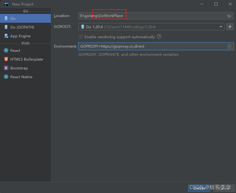Click the Environment label
Image resolution: width=236 pixels, height=193 pixels.
65,46
